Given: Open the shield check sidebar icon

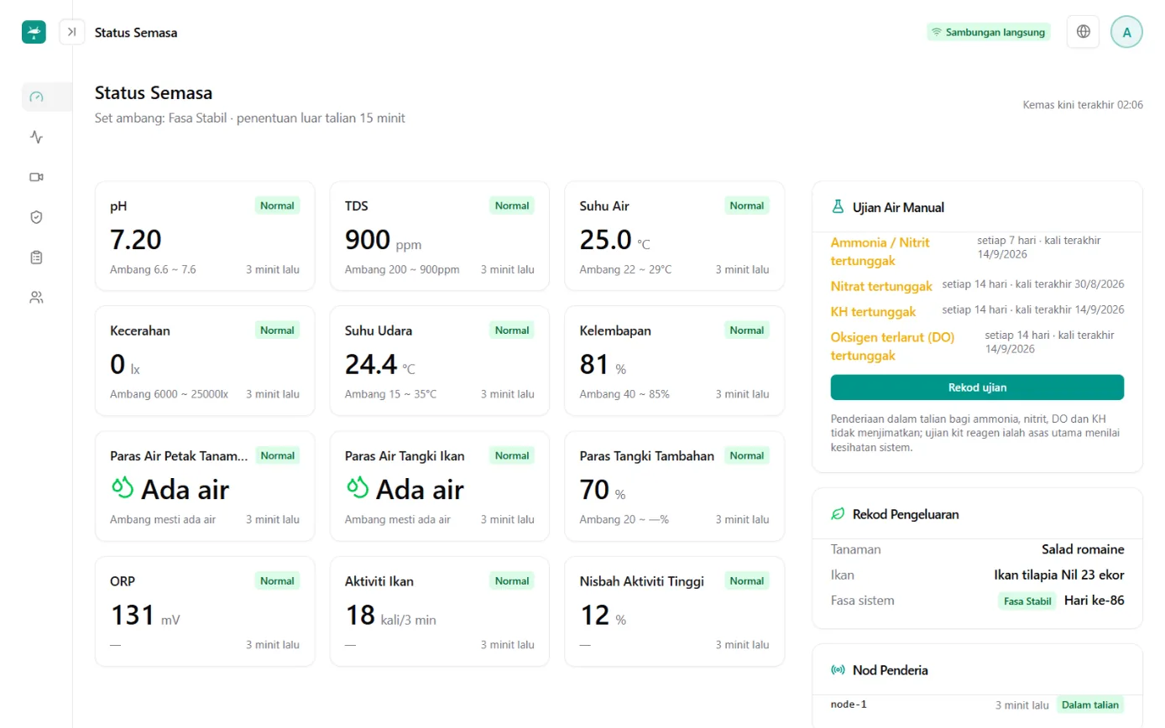Looking at the screenshot, I should point(36,217).
